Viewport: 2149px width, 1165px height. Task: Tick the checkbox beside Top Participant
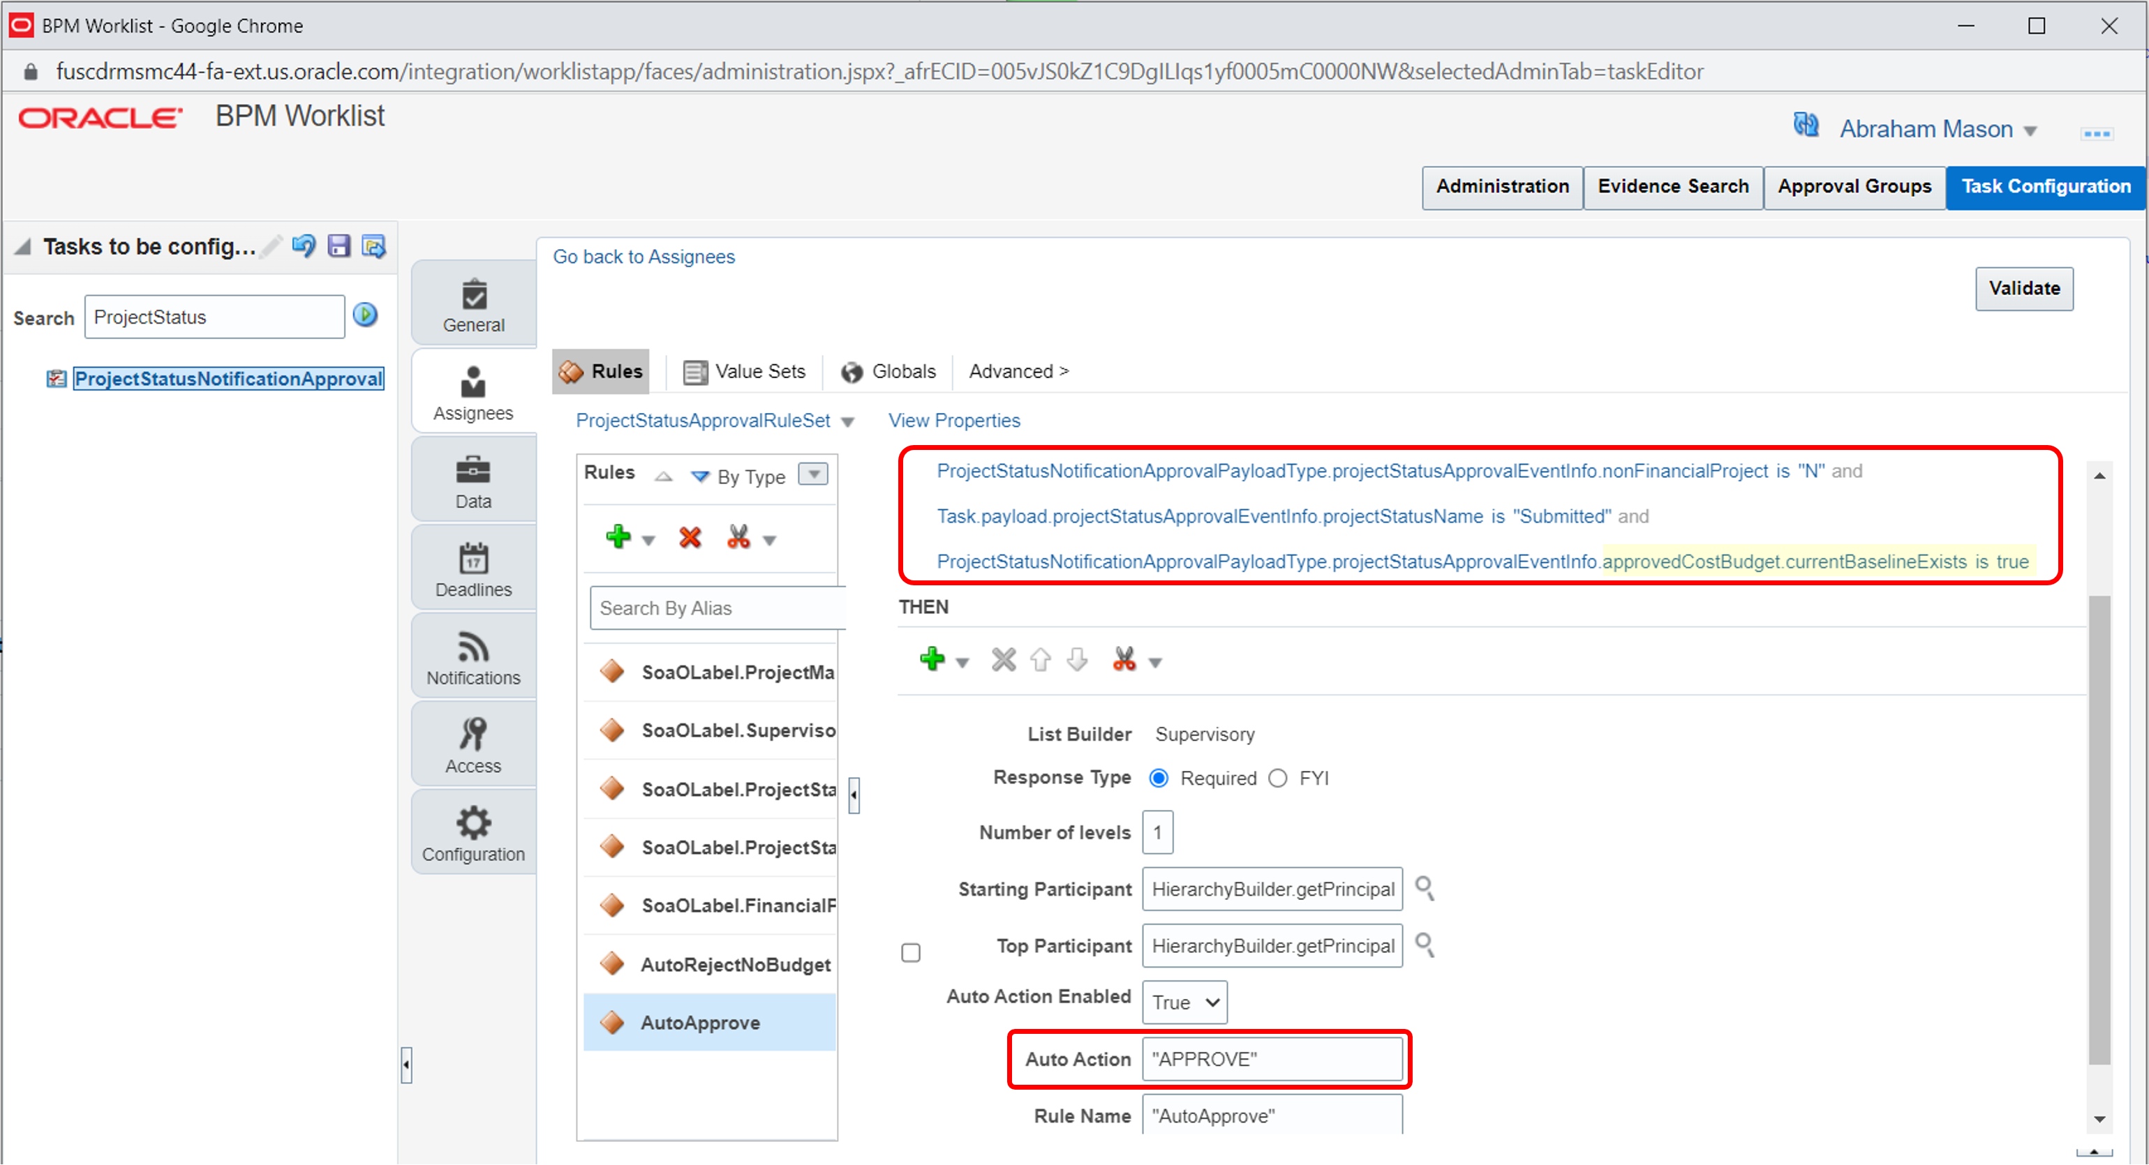pos(911,953)
